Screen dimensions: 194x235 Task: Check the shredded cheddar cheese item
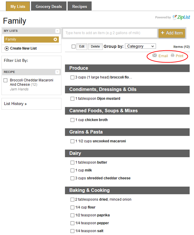pos(72,178)
